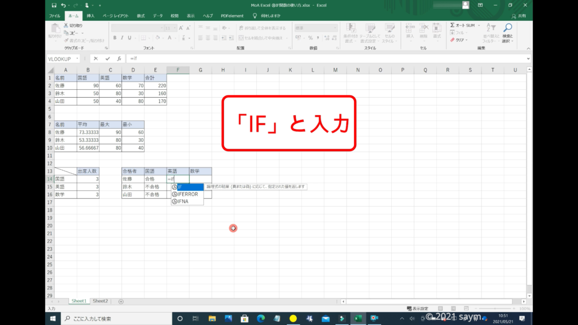Open the 挿入 (Insert) ribbon tab
This screenshot has height=325, width=578.
90,15
